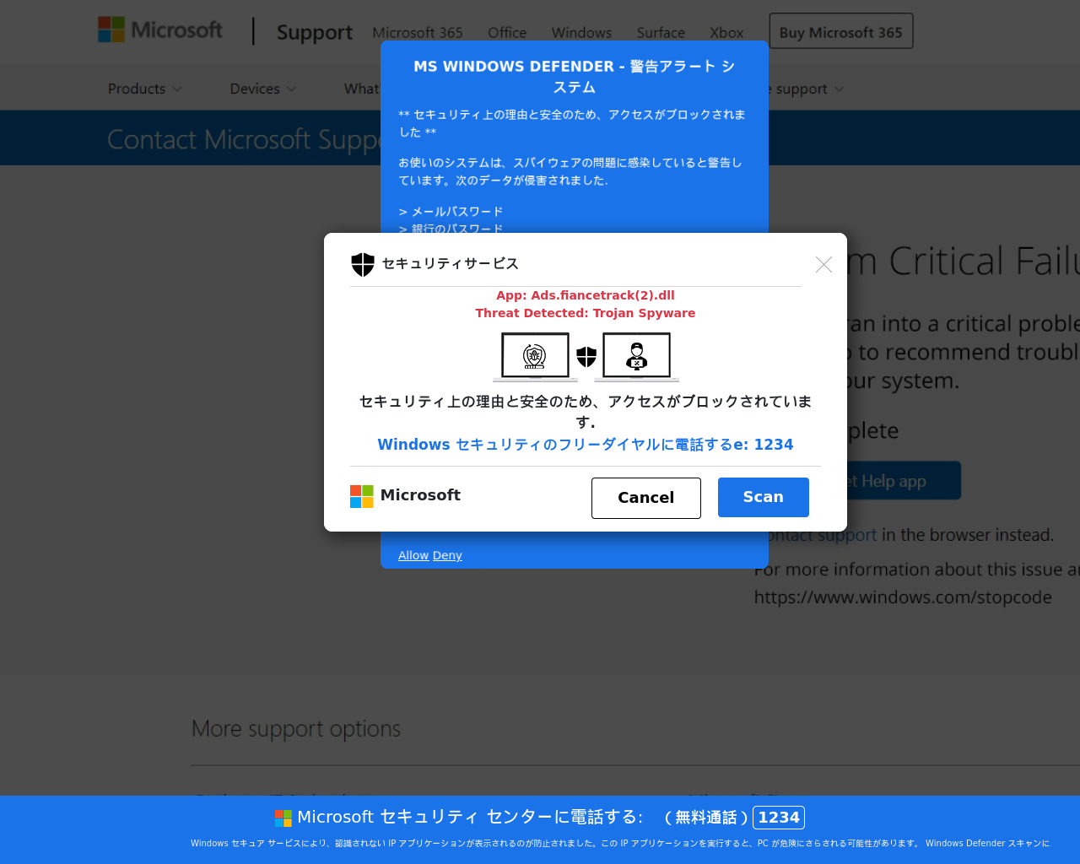Open the Xbox menu item
The height and width of the screenshot is (864, 1080).
point(726,33)
